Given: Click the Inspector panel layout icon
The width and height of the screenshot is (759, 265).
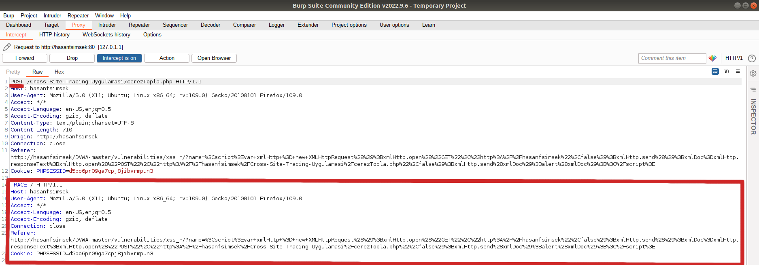Looking at the screenshot, I should click(753, 89).
